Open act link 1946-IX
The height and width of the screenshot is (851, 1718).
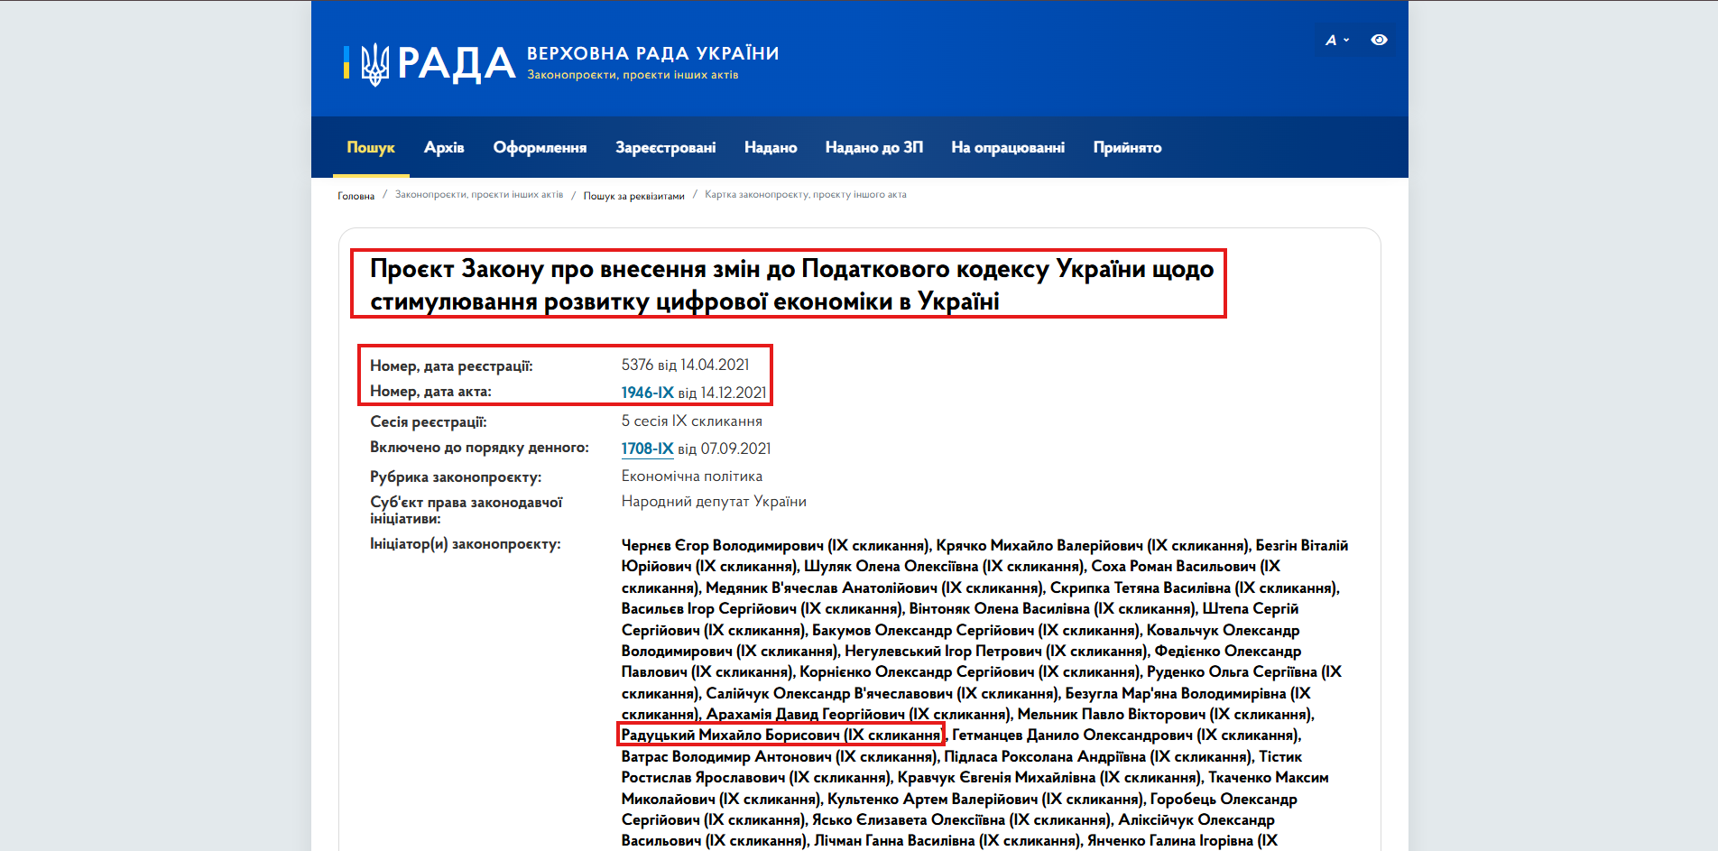[647, 393]
